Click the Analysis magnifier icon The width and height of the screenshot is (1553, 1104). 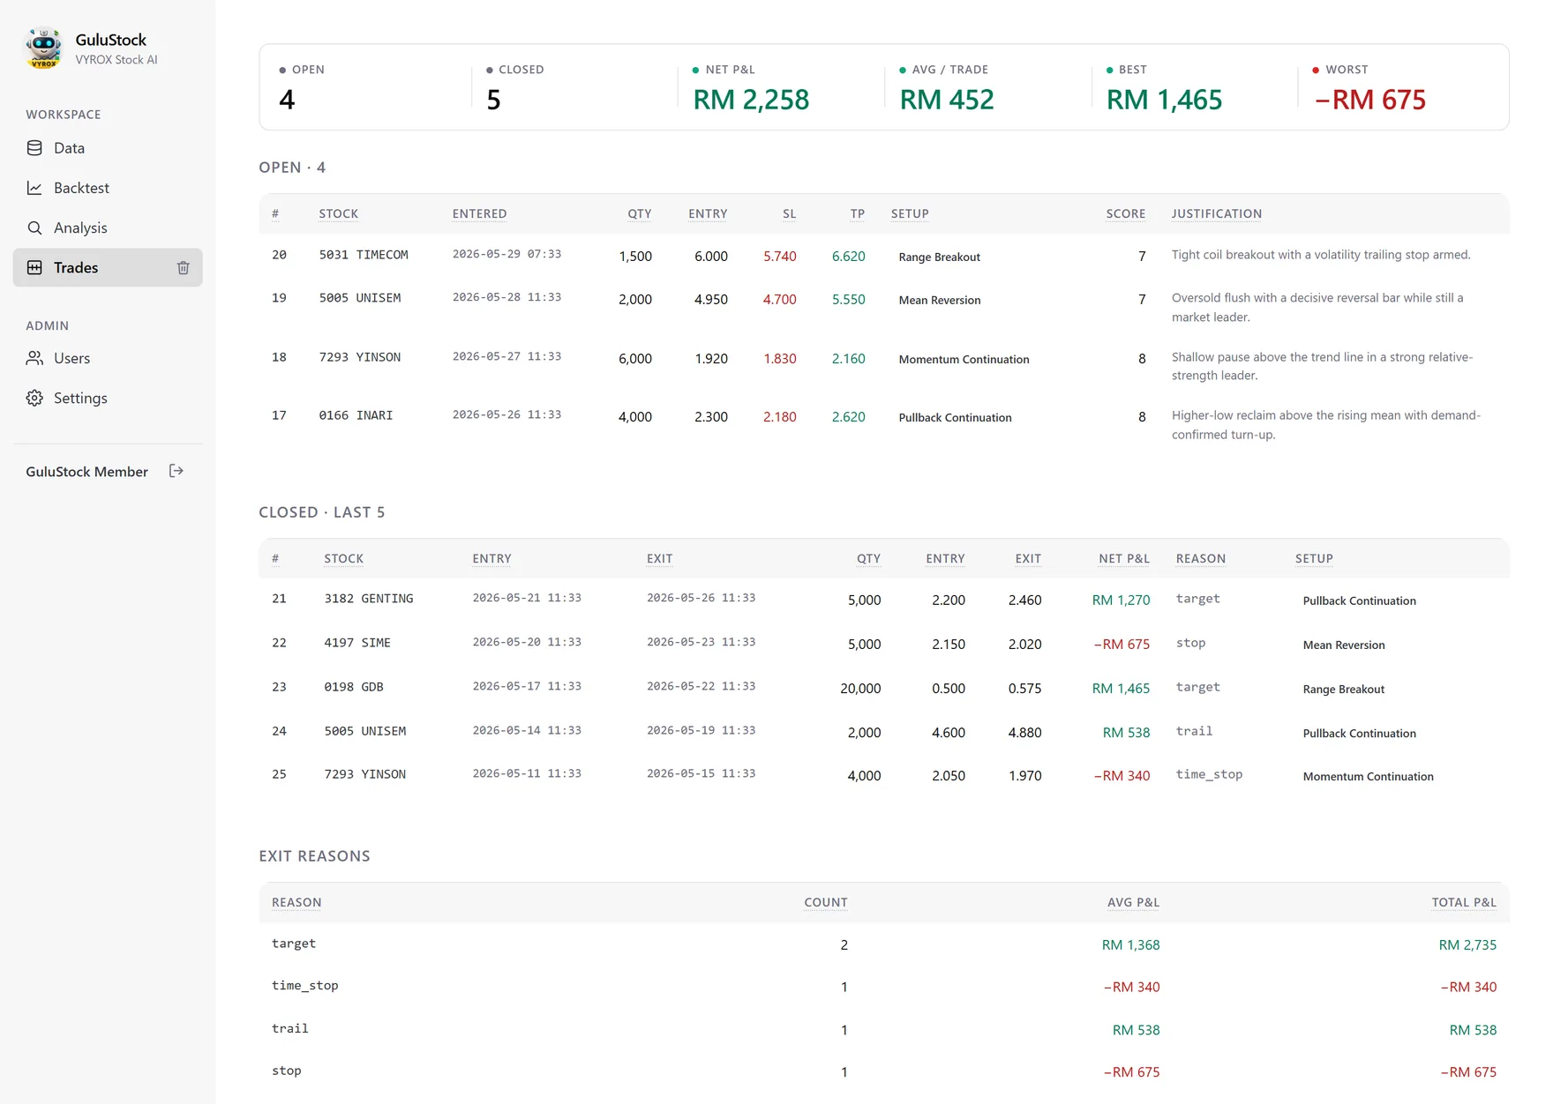click(x=34, y=228)
